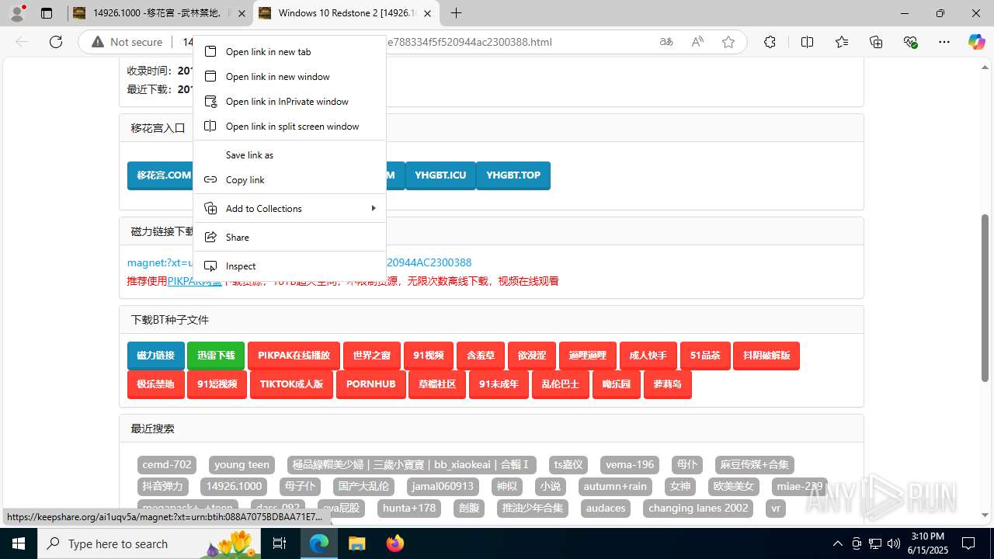
Task: Click the Type here to search box
Action: [149, 543]
